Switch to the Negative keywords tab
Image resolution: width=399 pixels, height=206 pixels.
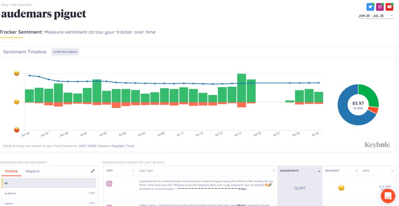32,171
